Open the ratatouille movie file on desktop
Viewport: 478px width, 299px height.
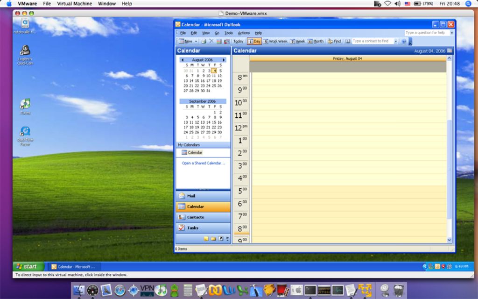(25, 26)
